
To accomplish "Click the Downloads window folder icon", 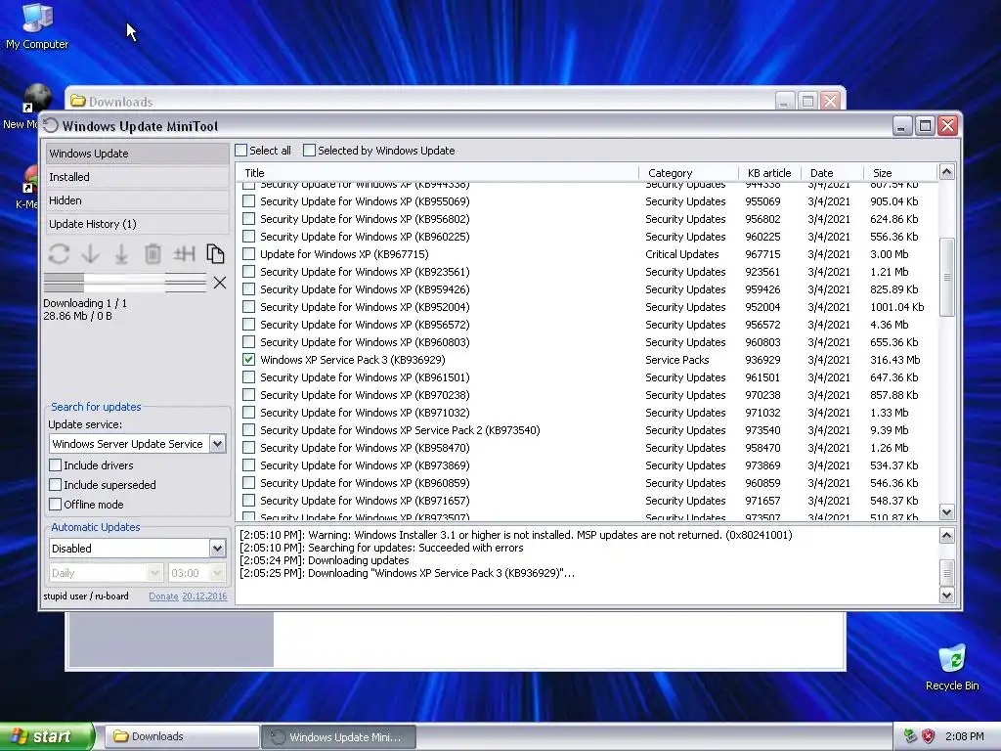I will [x=78, y=101].
